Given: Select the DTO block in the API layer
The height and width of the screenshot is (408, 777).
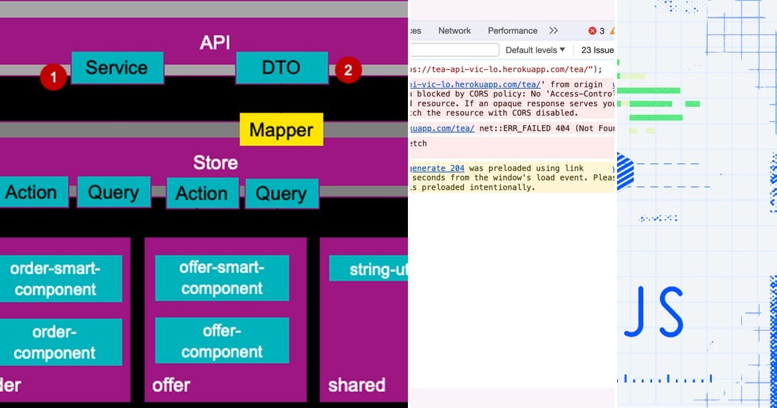Looking at the screenshot, I should tap(282, 67).
